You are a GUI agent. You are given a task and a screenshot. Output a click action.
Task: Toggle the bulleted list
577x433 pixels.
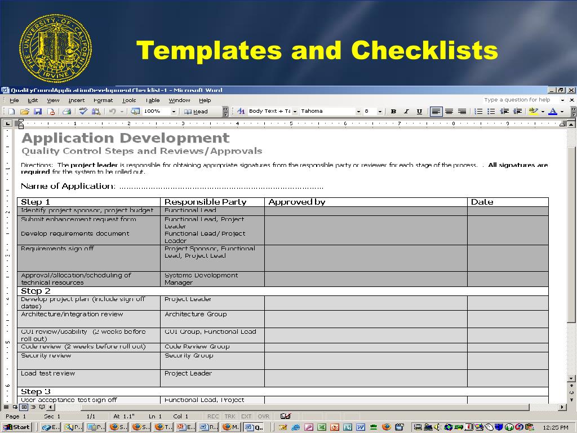tap(491, 111)
